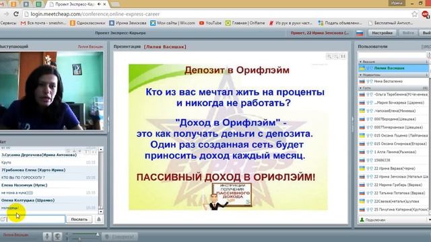The image size is (431, 242).
Task: Open Мои сайты Wix.com bookmark
Action: click(x=172, y=23)
